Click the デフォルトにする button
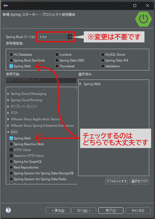This screenshot has width=155, height=219. click(x=117, y=181)
